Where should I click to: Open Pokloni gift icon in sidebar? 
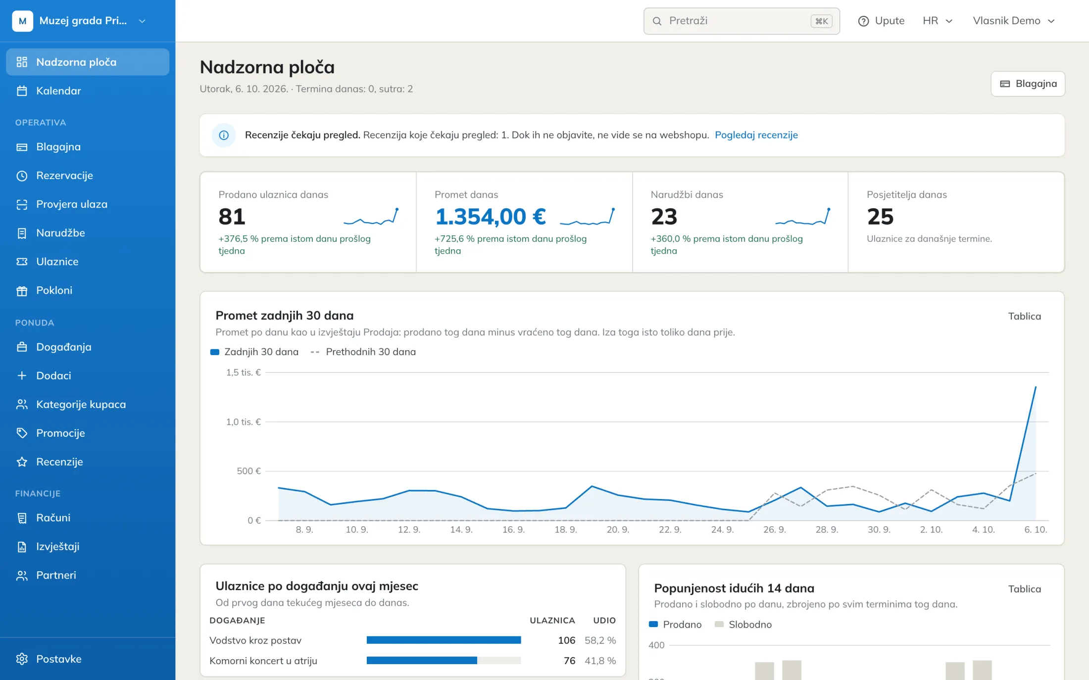pyautogui.click(x=22, y=290)
